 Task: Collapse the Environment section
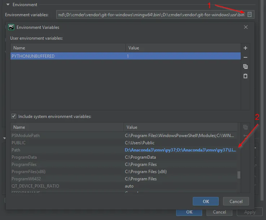click(8, 5)
